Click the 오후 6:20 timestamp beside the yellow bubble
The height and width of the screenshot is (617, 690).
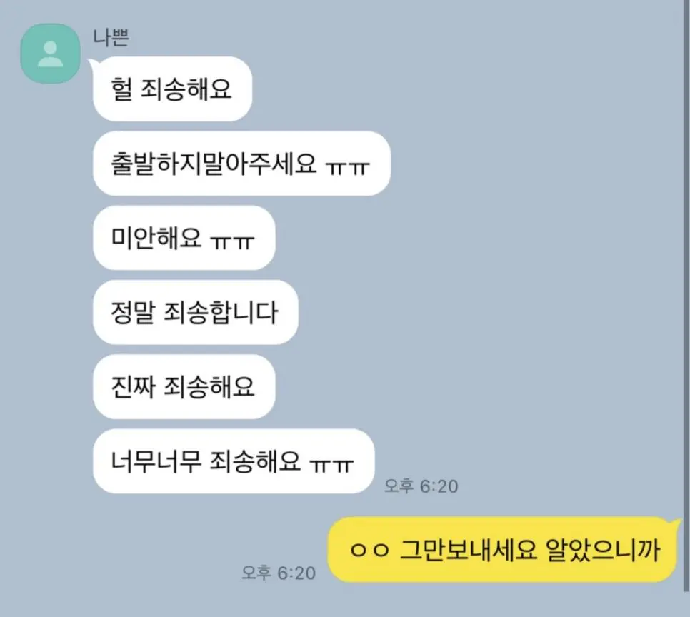click(279, 573)
